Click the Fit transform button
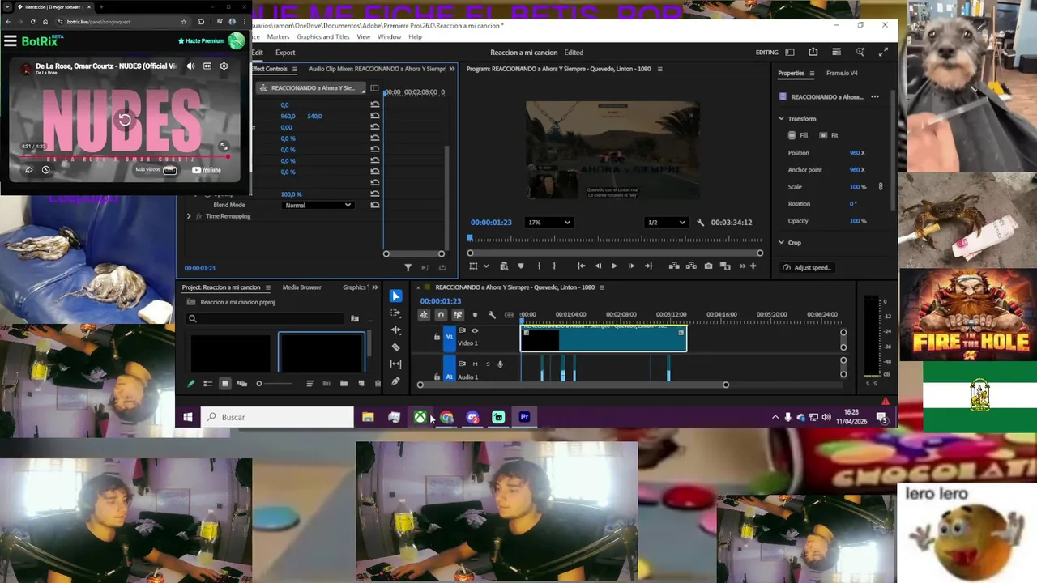Screen dimensions: 1037x583 pos(829,135)
